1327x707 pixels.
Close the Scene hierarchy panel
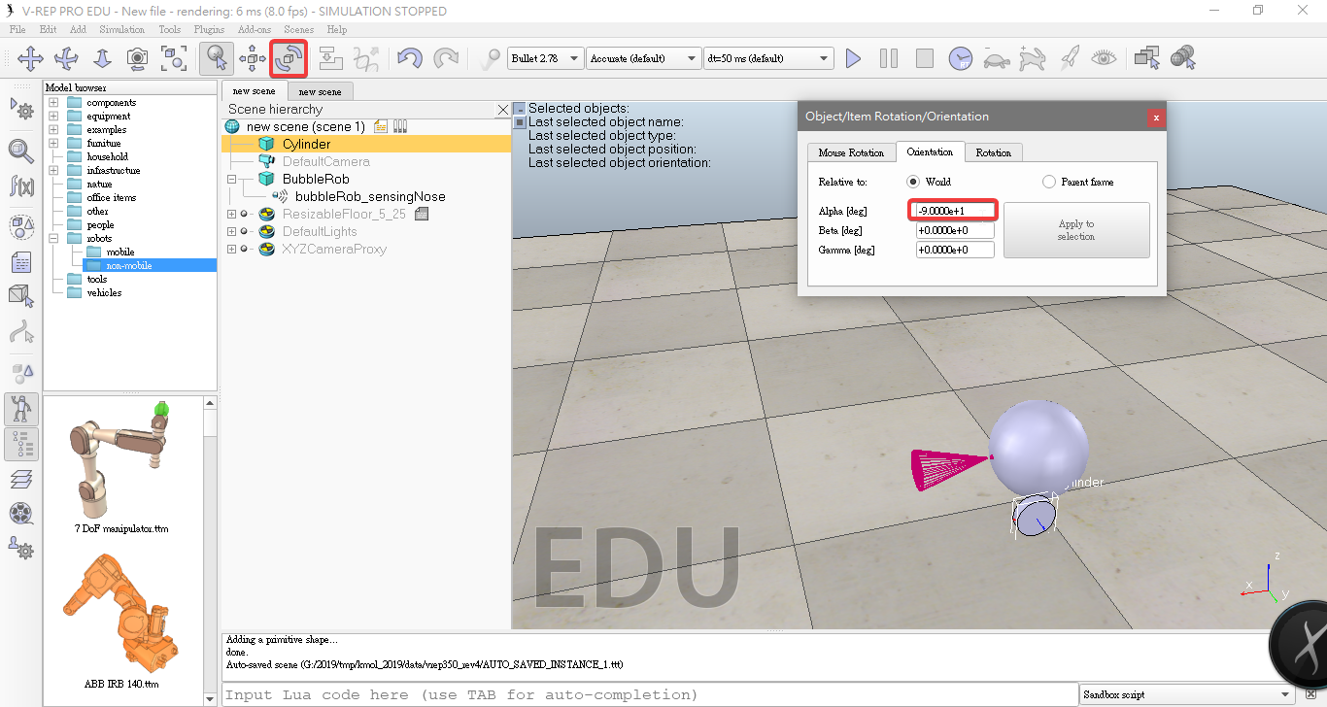tap(502, 110)
